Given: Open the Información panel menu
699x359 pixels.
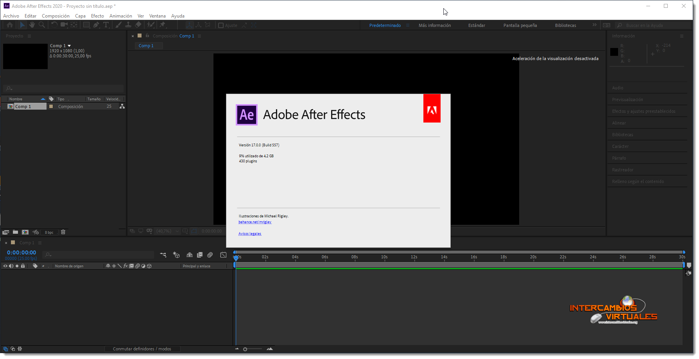Looking at the screenshot, I should 682,36.
